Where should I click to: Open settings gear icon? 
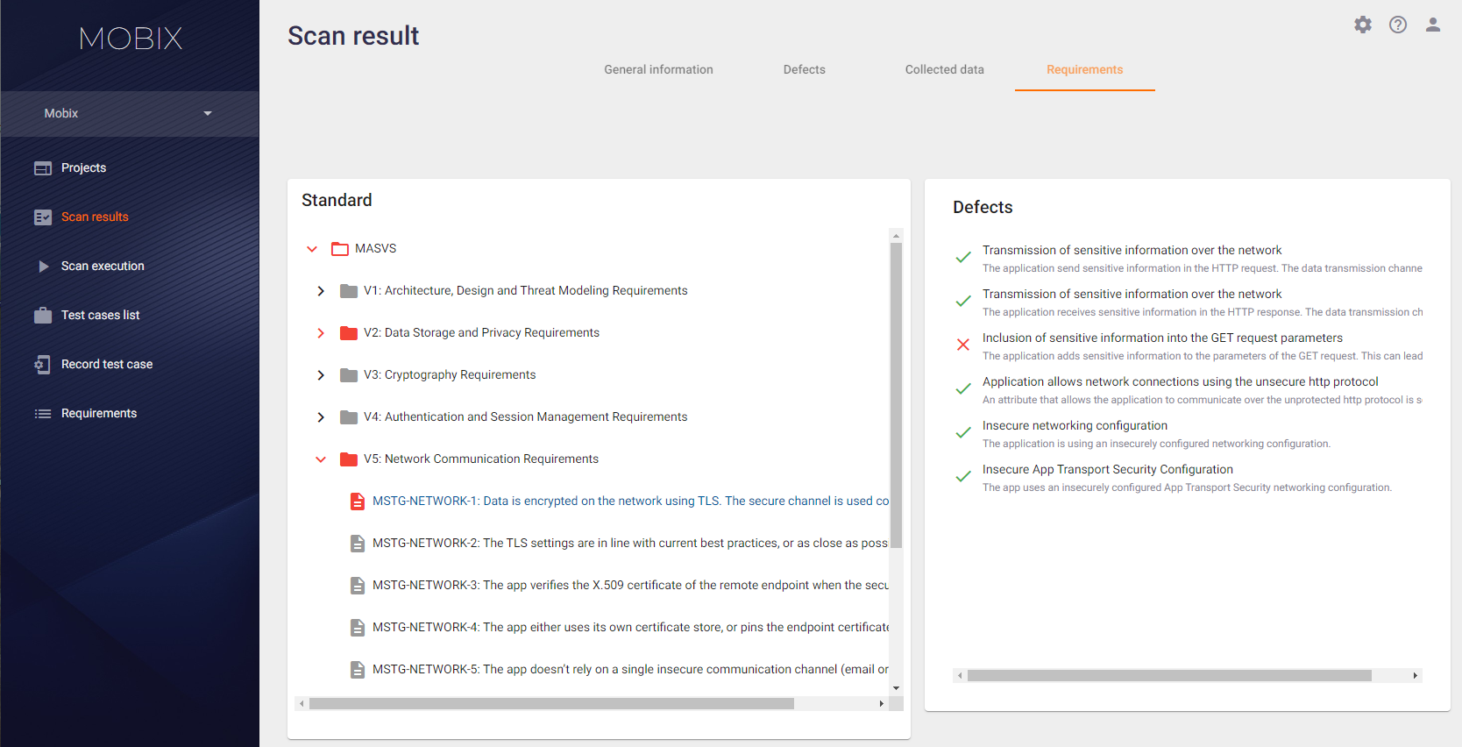point(1362,25)
